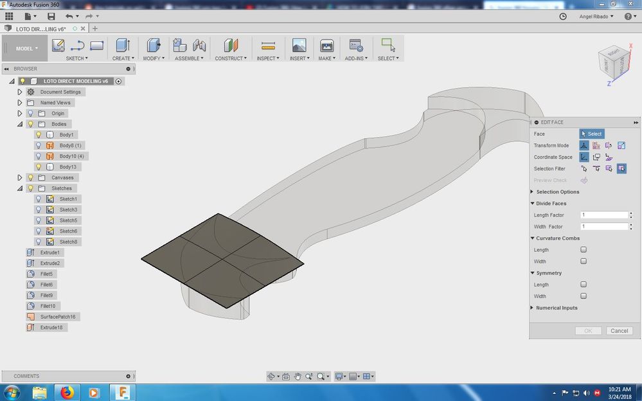Click the Select button for Face
Screen dimensions: 642x401
(592, 134)
